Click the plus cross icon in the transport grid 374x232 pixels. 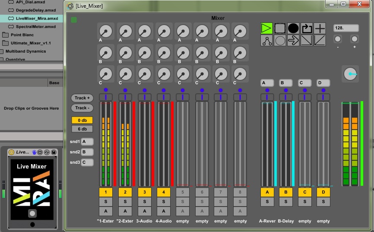tap(320, 29)
